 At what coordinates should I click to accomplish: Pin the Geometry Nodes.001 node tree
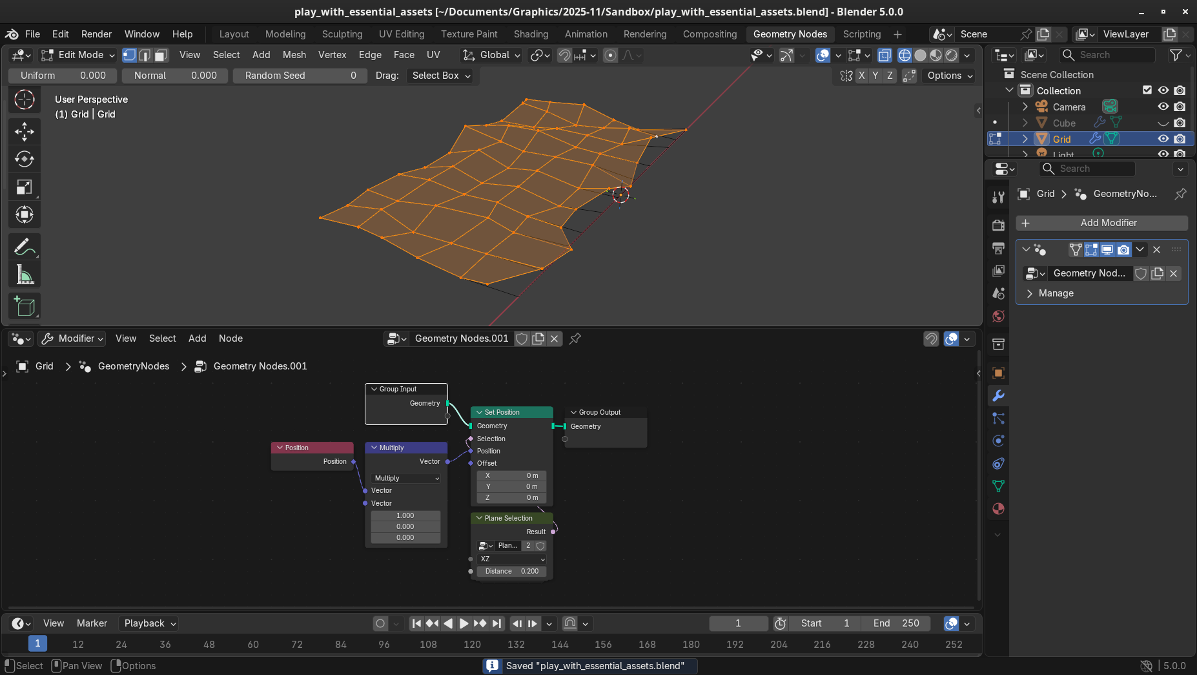coord(575,338)
